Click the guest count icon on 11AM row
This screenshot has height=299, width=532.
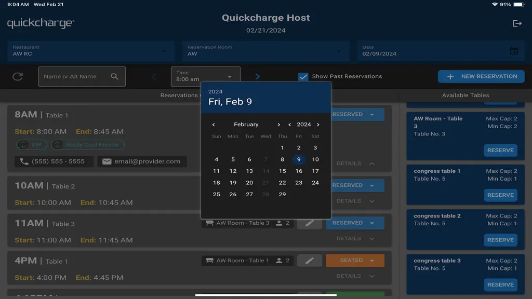tap(279, 223)
